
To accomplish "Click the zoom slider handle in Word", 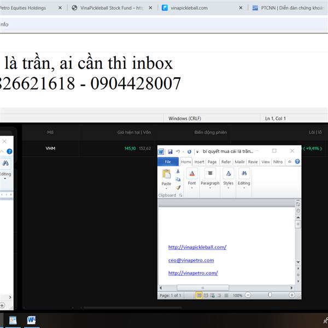I will click(270, 295).
